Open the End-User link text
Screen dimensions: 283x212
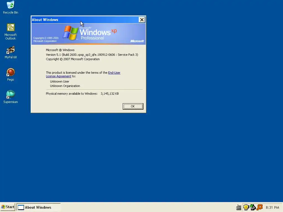coord(114,73)
